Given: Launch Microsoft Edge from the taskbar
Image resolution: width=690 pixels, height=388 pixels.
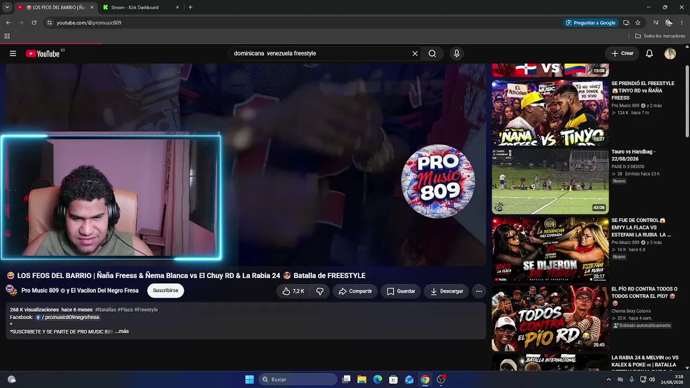Looking at the screenshot, I should tap(377, 379).
